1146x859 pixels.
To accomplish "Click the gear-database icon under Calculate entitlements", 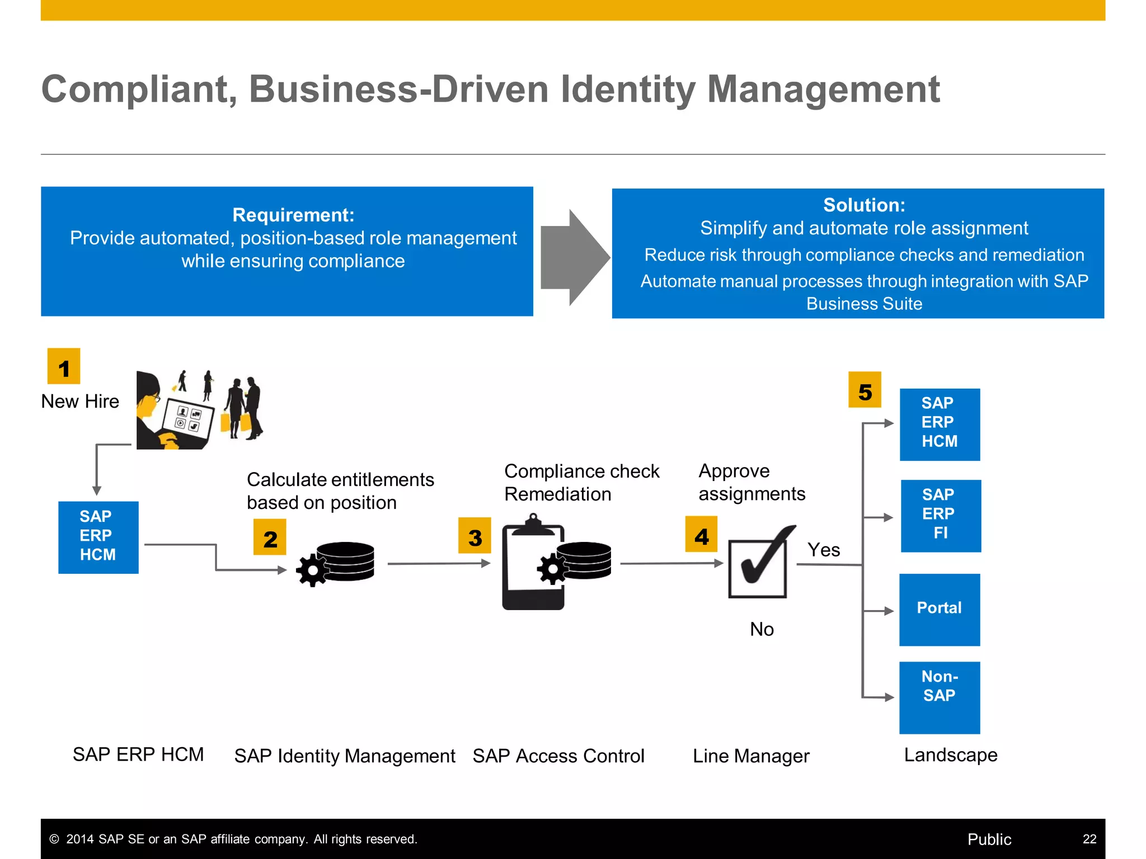I will [x=336, y=564].
